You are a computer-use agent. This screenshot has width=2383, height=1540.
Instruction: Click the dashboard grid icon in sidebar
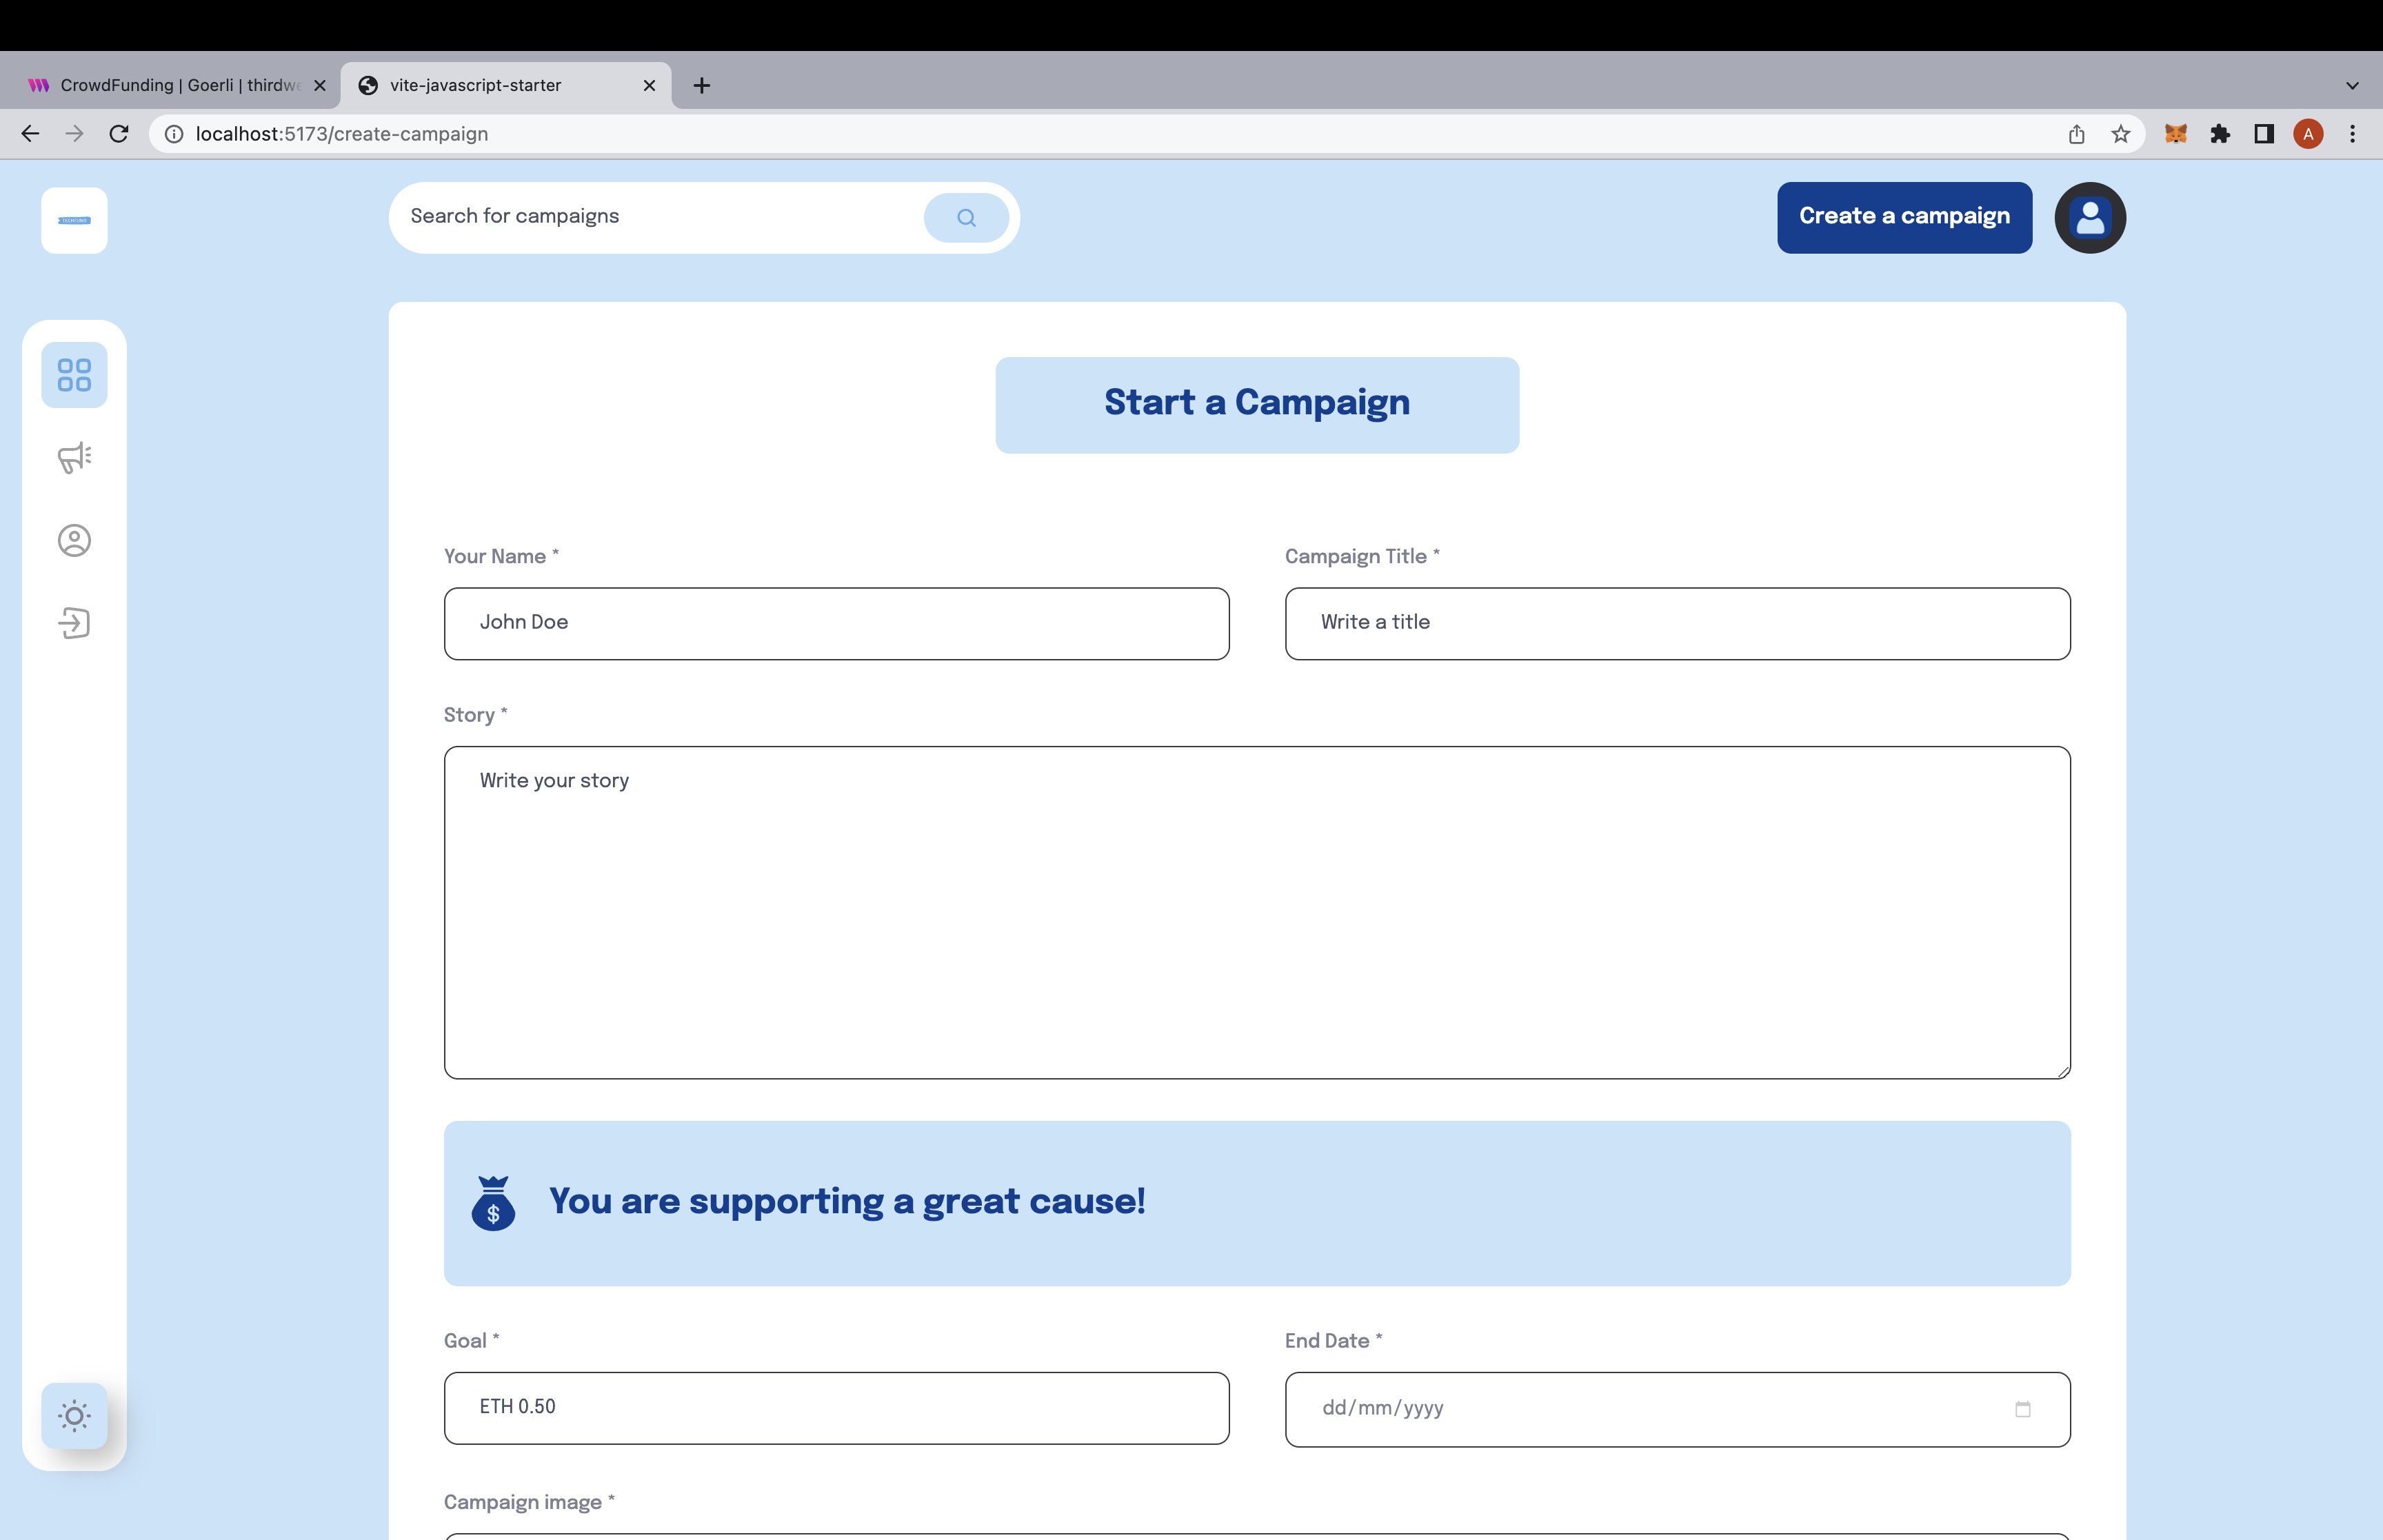coord(74,375)
